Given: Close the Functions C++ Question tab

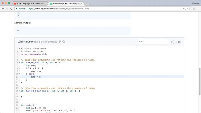Looking at the screenshot, I should coord(82,3).
